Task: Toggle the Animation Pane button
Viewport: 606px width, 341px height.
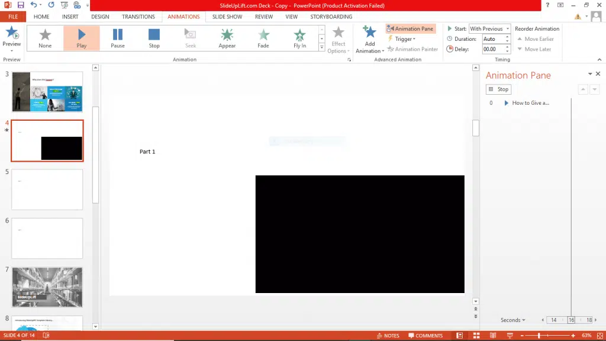Action: tap(410, 28)
